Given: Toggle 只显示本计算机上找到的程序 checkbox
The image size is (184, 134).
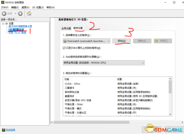Looking at the screenshot, I should [64, 48].
